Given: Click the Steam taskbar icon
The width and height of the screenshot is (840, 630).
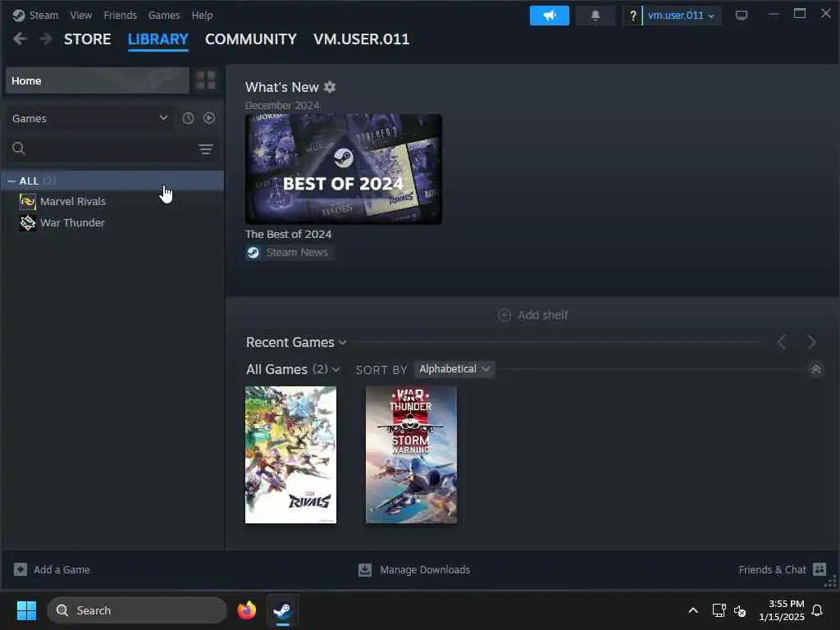Looking at the screenshot, I should pos(282,610).
